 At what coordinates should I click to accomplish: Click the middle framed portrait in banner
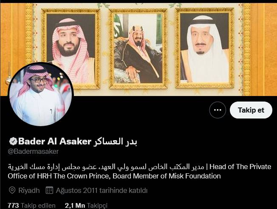(x=138, y=48)
